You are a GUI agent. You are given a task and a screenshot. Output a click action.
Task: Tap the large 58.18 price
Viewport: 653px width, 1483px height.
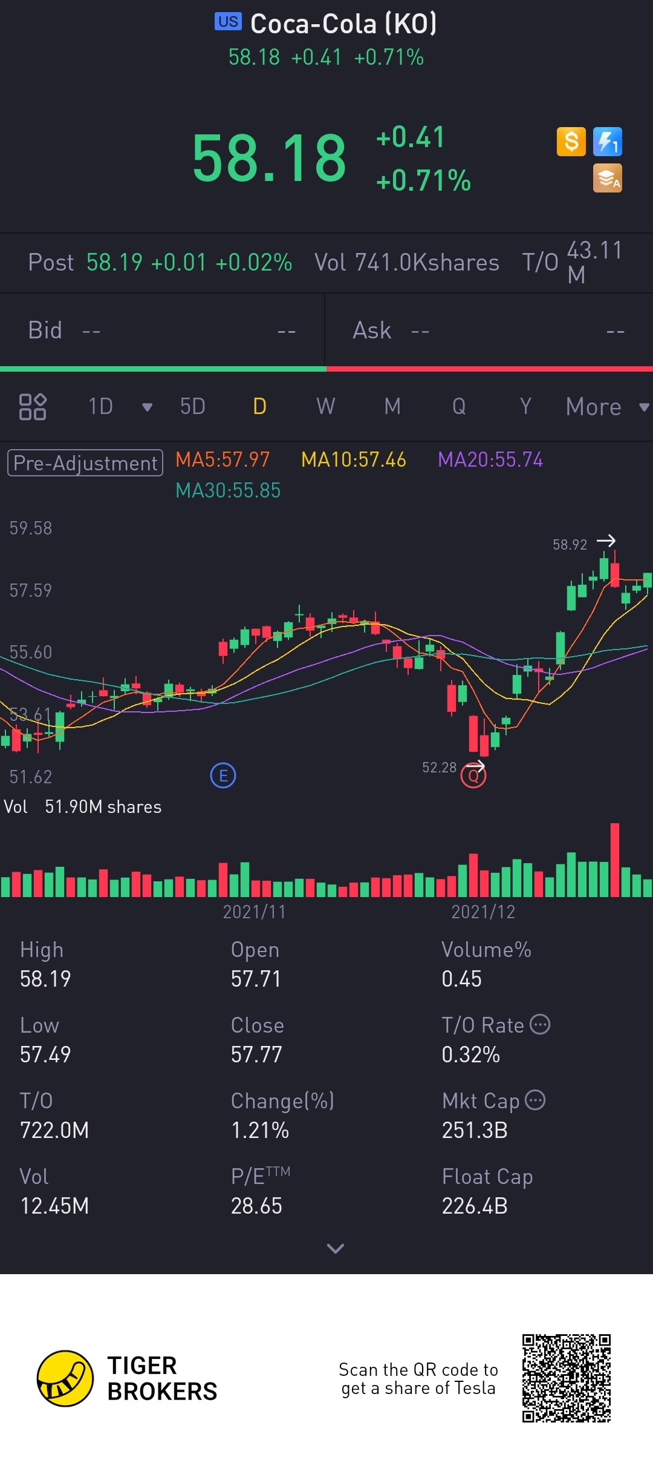269,159
